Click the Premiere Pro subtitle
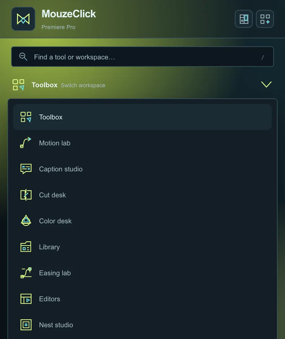The width and height of the screenshot is (285, 339). click(x=59, y=27)
